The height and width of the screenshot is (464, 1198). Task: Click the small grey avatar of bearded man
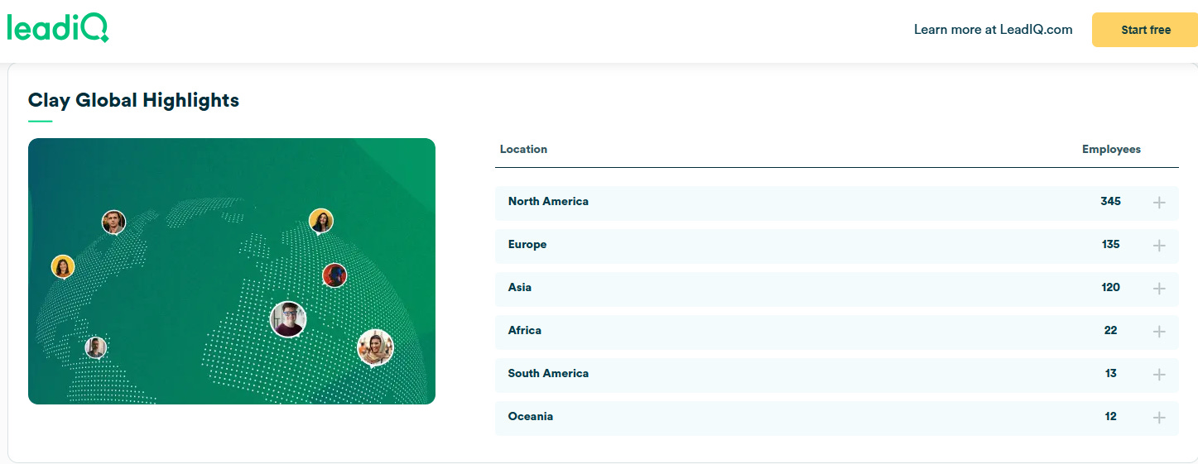96,347
